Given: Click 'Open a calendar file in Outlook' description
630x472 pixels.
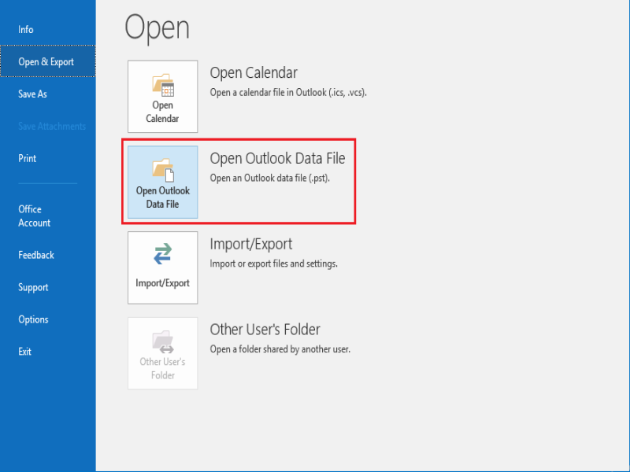Looking at the screenshot, I should tap(288, 93).
